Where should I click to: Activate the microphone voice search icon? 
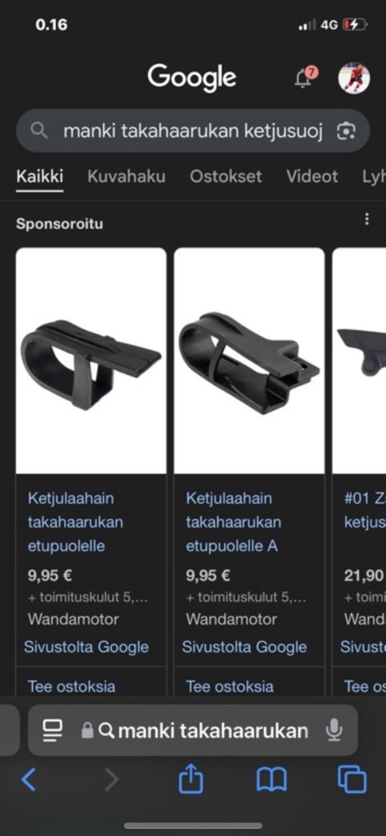coord(335,730)
